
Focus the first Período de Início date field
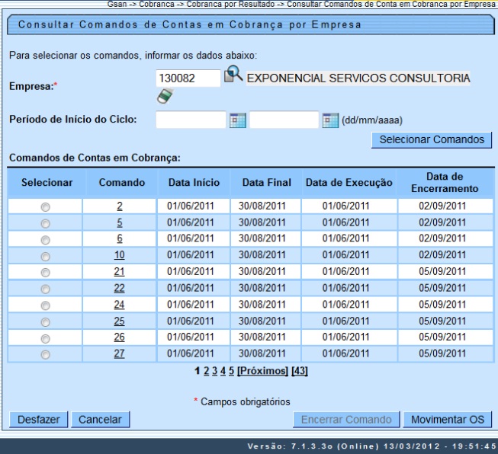click(191, 120)
